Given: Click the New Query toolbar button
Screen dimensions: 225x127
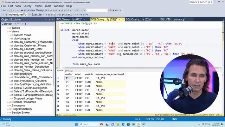Looking at the screenshot, I should pyautogui.click(x=35, y=10).
